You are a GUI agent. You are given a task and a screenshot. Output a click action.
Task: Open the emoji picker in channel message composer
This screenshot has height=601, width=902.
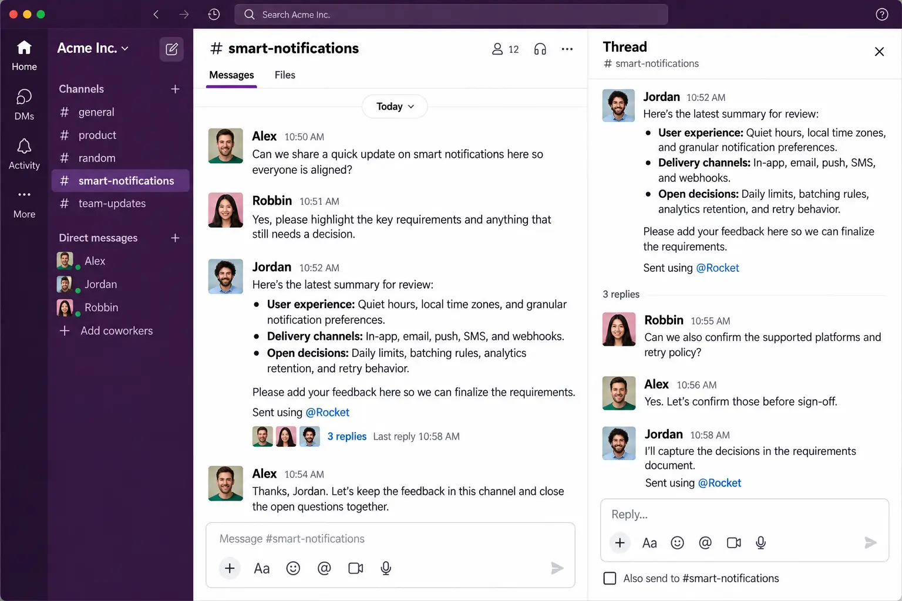pyautogui.click(x=293, y=568)
